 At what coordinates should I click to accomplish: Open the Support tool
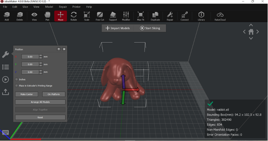pos(113,16)
